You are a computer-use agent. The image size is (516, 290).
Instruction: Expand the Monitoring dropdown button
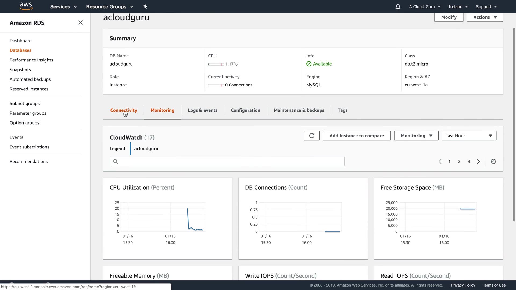(416, 136)
